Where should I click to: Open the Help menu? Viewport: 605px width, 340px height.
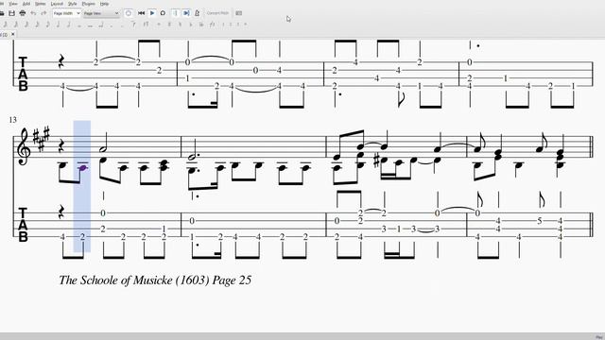point(104,4)
